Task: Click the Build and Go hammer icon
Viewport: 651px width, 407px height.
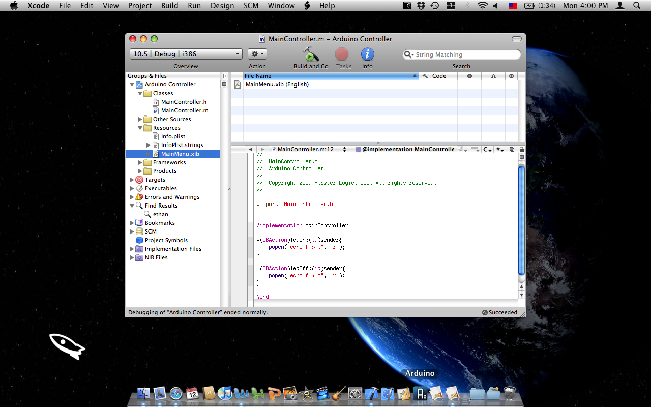Action: [311, 54]
